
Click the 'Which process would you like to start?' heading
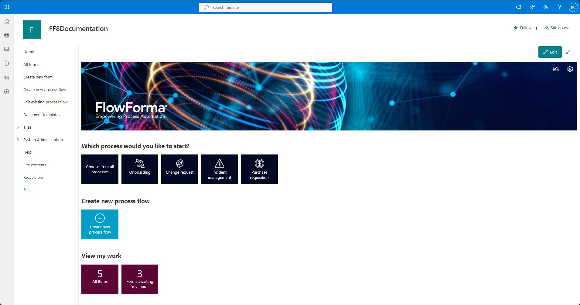[135, 146]
